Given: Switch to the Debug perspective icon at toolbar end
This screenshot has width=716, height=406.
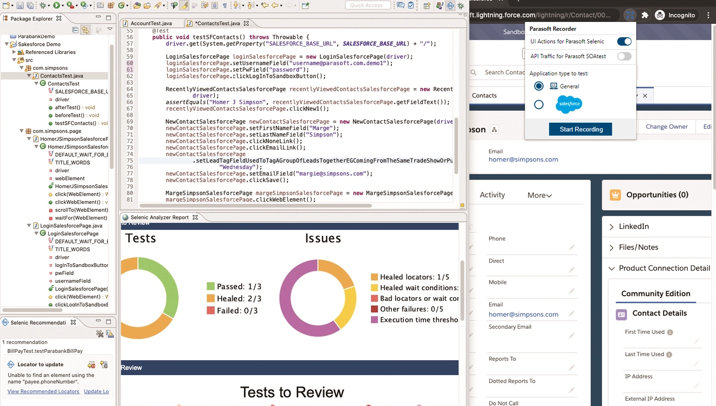Looking at the screenshot, I should 461,6.
